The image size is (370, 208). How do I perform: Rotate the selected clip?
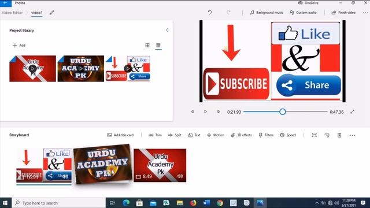pyautogui.click(x=327, y=135)
